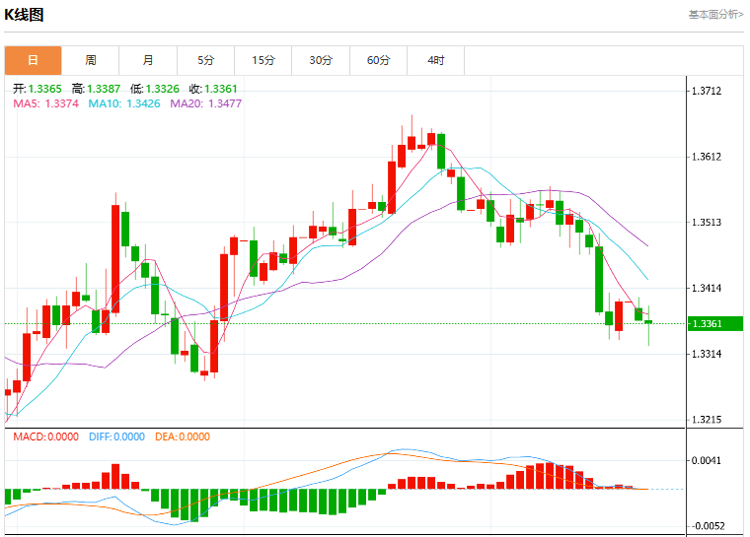This screenshot has width=750, height=537.
Task: Click the K线图 chart title
Action: pyautogui.click(x=24, y=15)
